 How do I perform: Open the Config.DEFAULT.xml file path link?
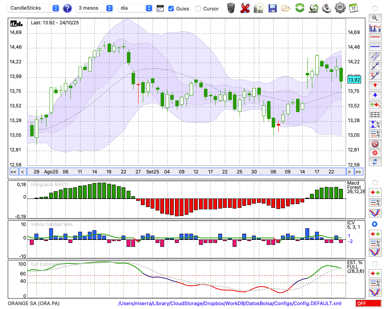tap(230, 304)
